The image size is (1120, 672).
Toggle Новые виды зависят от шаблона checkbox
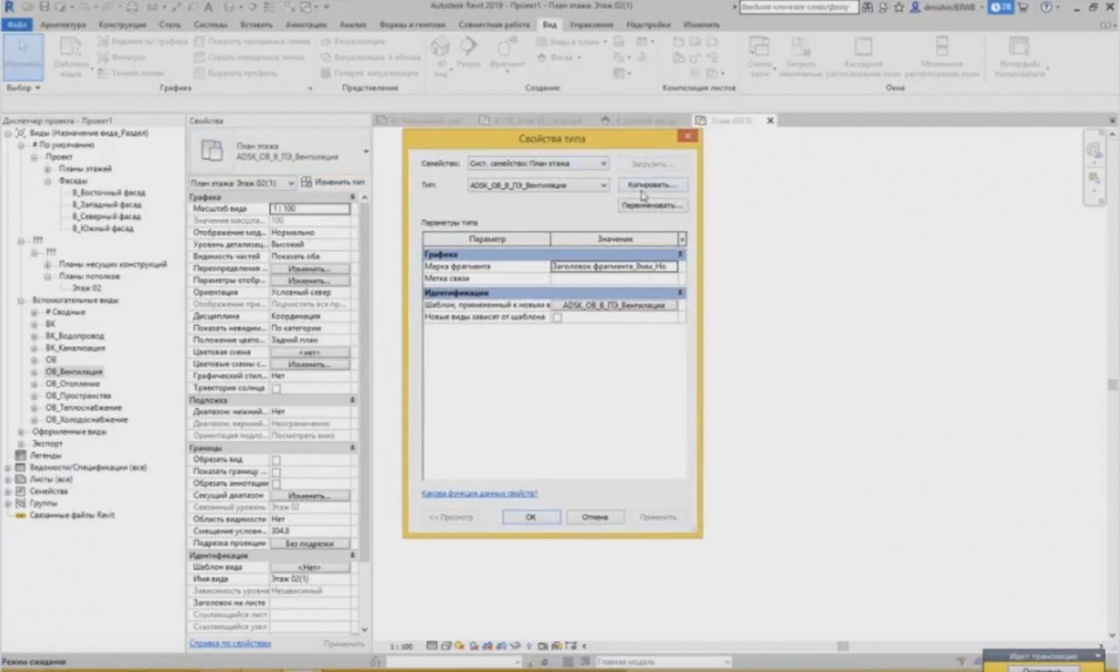pyautogui.click(x=557, y=317)
